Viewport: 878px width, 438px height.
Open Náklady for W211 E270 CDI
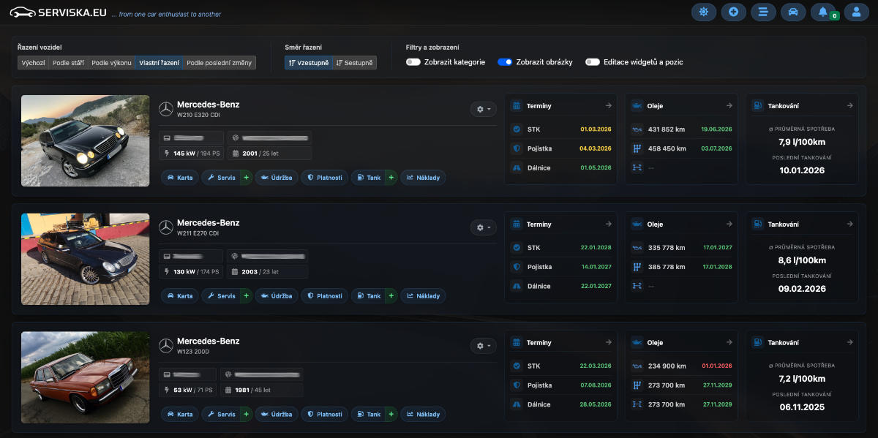point(423,296)
